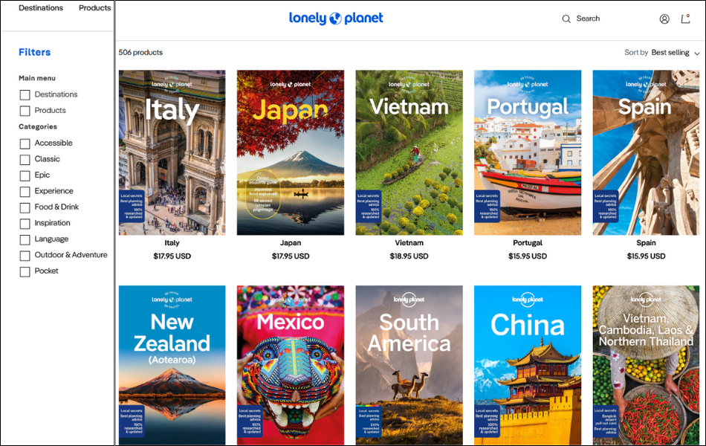Enable the Accessible category filter
706x446 pixels.
tap(25, 143)
